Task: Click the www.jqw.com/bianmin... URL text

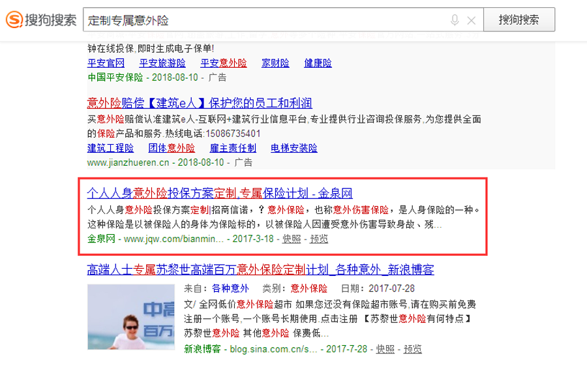Action: point(173,239)
